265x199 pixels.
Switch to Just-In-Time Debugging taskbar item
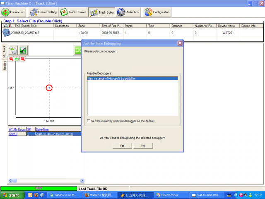(x=207, y=195)
